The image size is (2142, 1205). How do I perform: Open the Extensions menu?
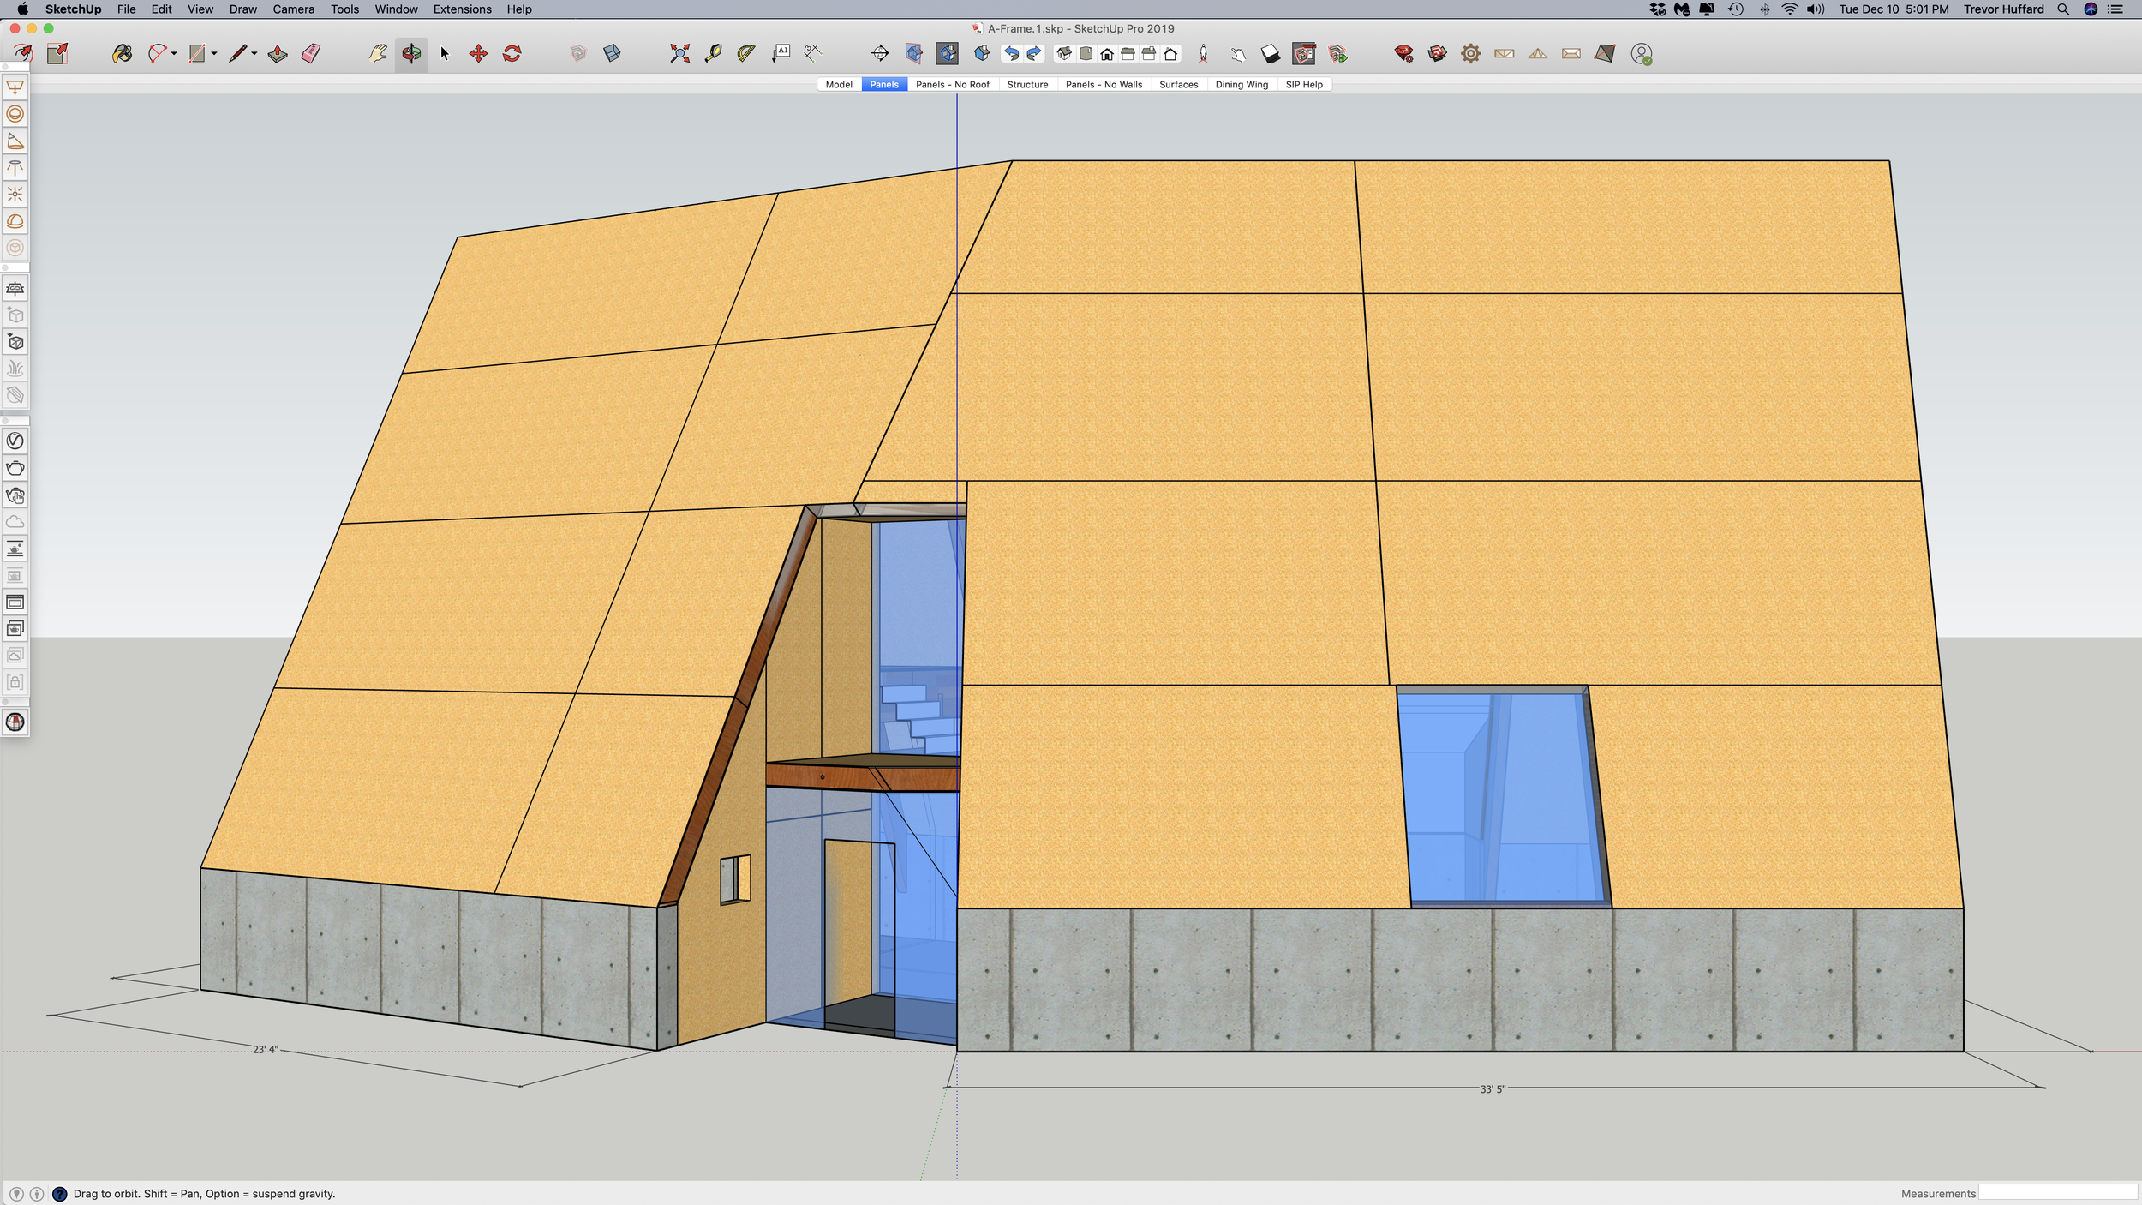[462, 9]
